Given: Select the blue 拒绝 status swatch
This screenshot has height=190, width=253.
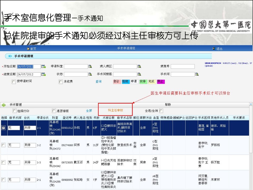Looking at the screenshot, I should coord(126,82).
